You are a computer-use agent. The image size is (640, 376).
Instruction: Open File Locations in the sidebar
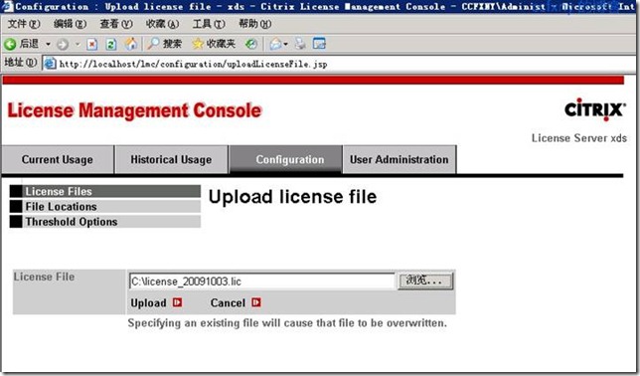click(x=105, y=206)
